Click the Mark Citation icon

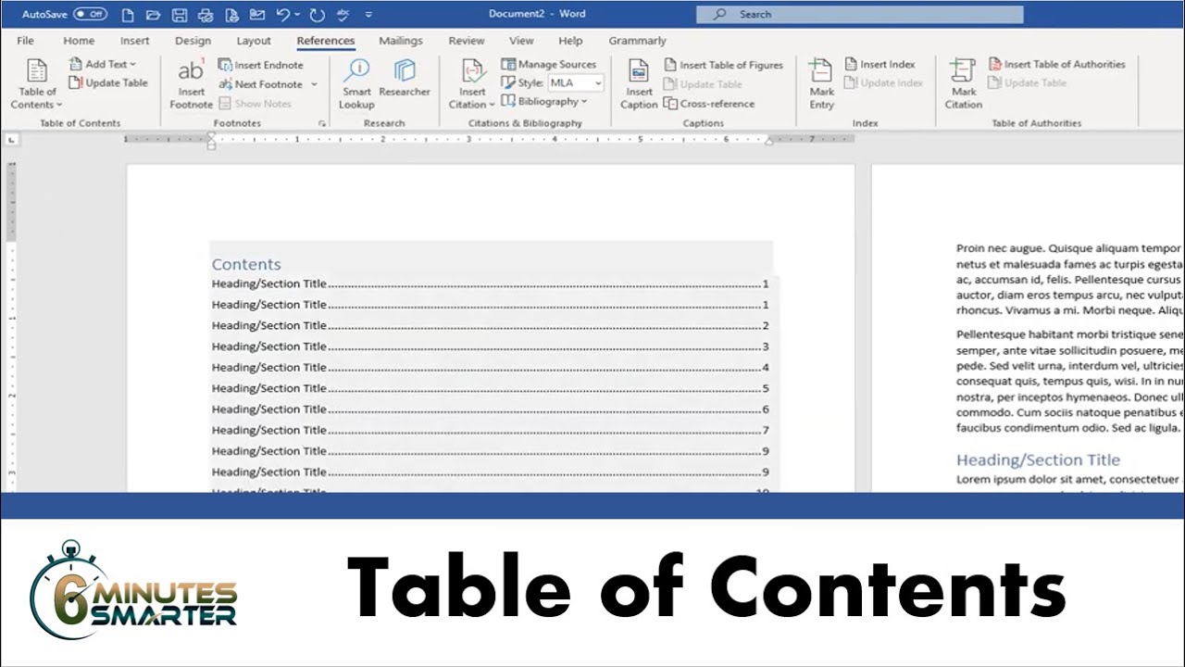pos(963,84)
